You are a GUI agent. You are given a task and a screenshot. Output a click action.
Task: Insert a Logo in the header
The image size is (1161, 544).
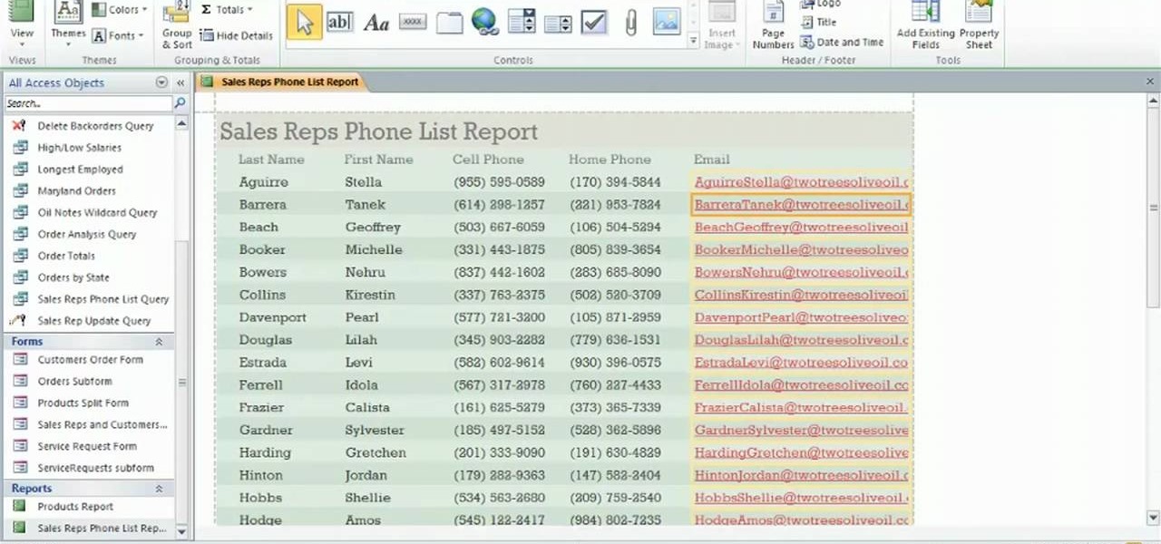819,5
